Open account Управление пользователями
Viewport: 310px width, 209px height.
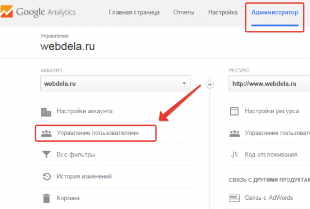point(98,133)
